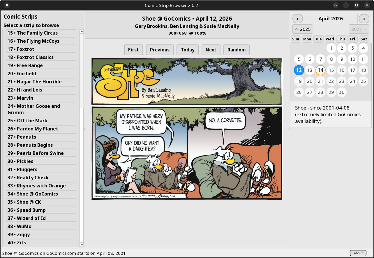
Task: Select April 13 on calendar
Action: point(310,70)
